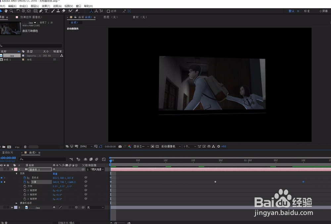Select the Puppet Pin tool

click(77, 11)
